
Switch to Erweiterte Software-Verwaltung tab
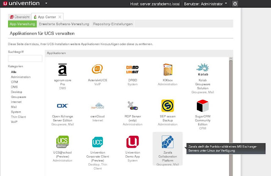click(x=64, y=24)
